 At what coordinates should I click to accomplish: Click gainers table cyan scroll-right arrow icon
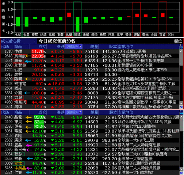[181, 48]
